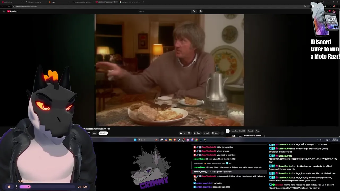Click the Ask button under the video
This screenshot has height=191, width=340.
[206, 133]
